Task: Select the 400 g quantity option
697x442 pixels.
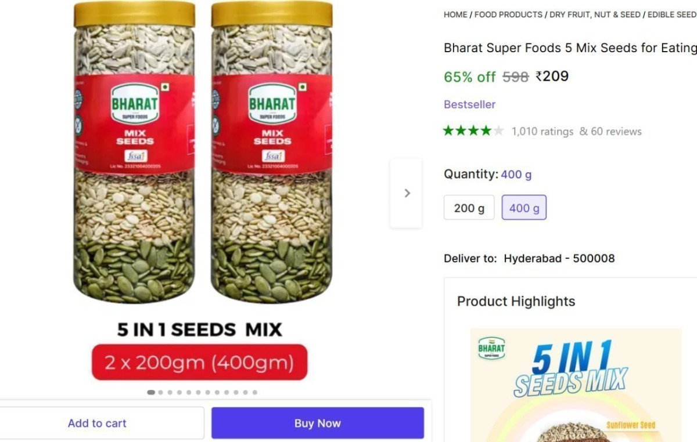Action: 523,208
